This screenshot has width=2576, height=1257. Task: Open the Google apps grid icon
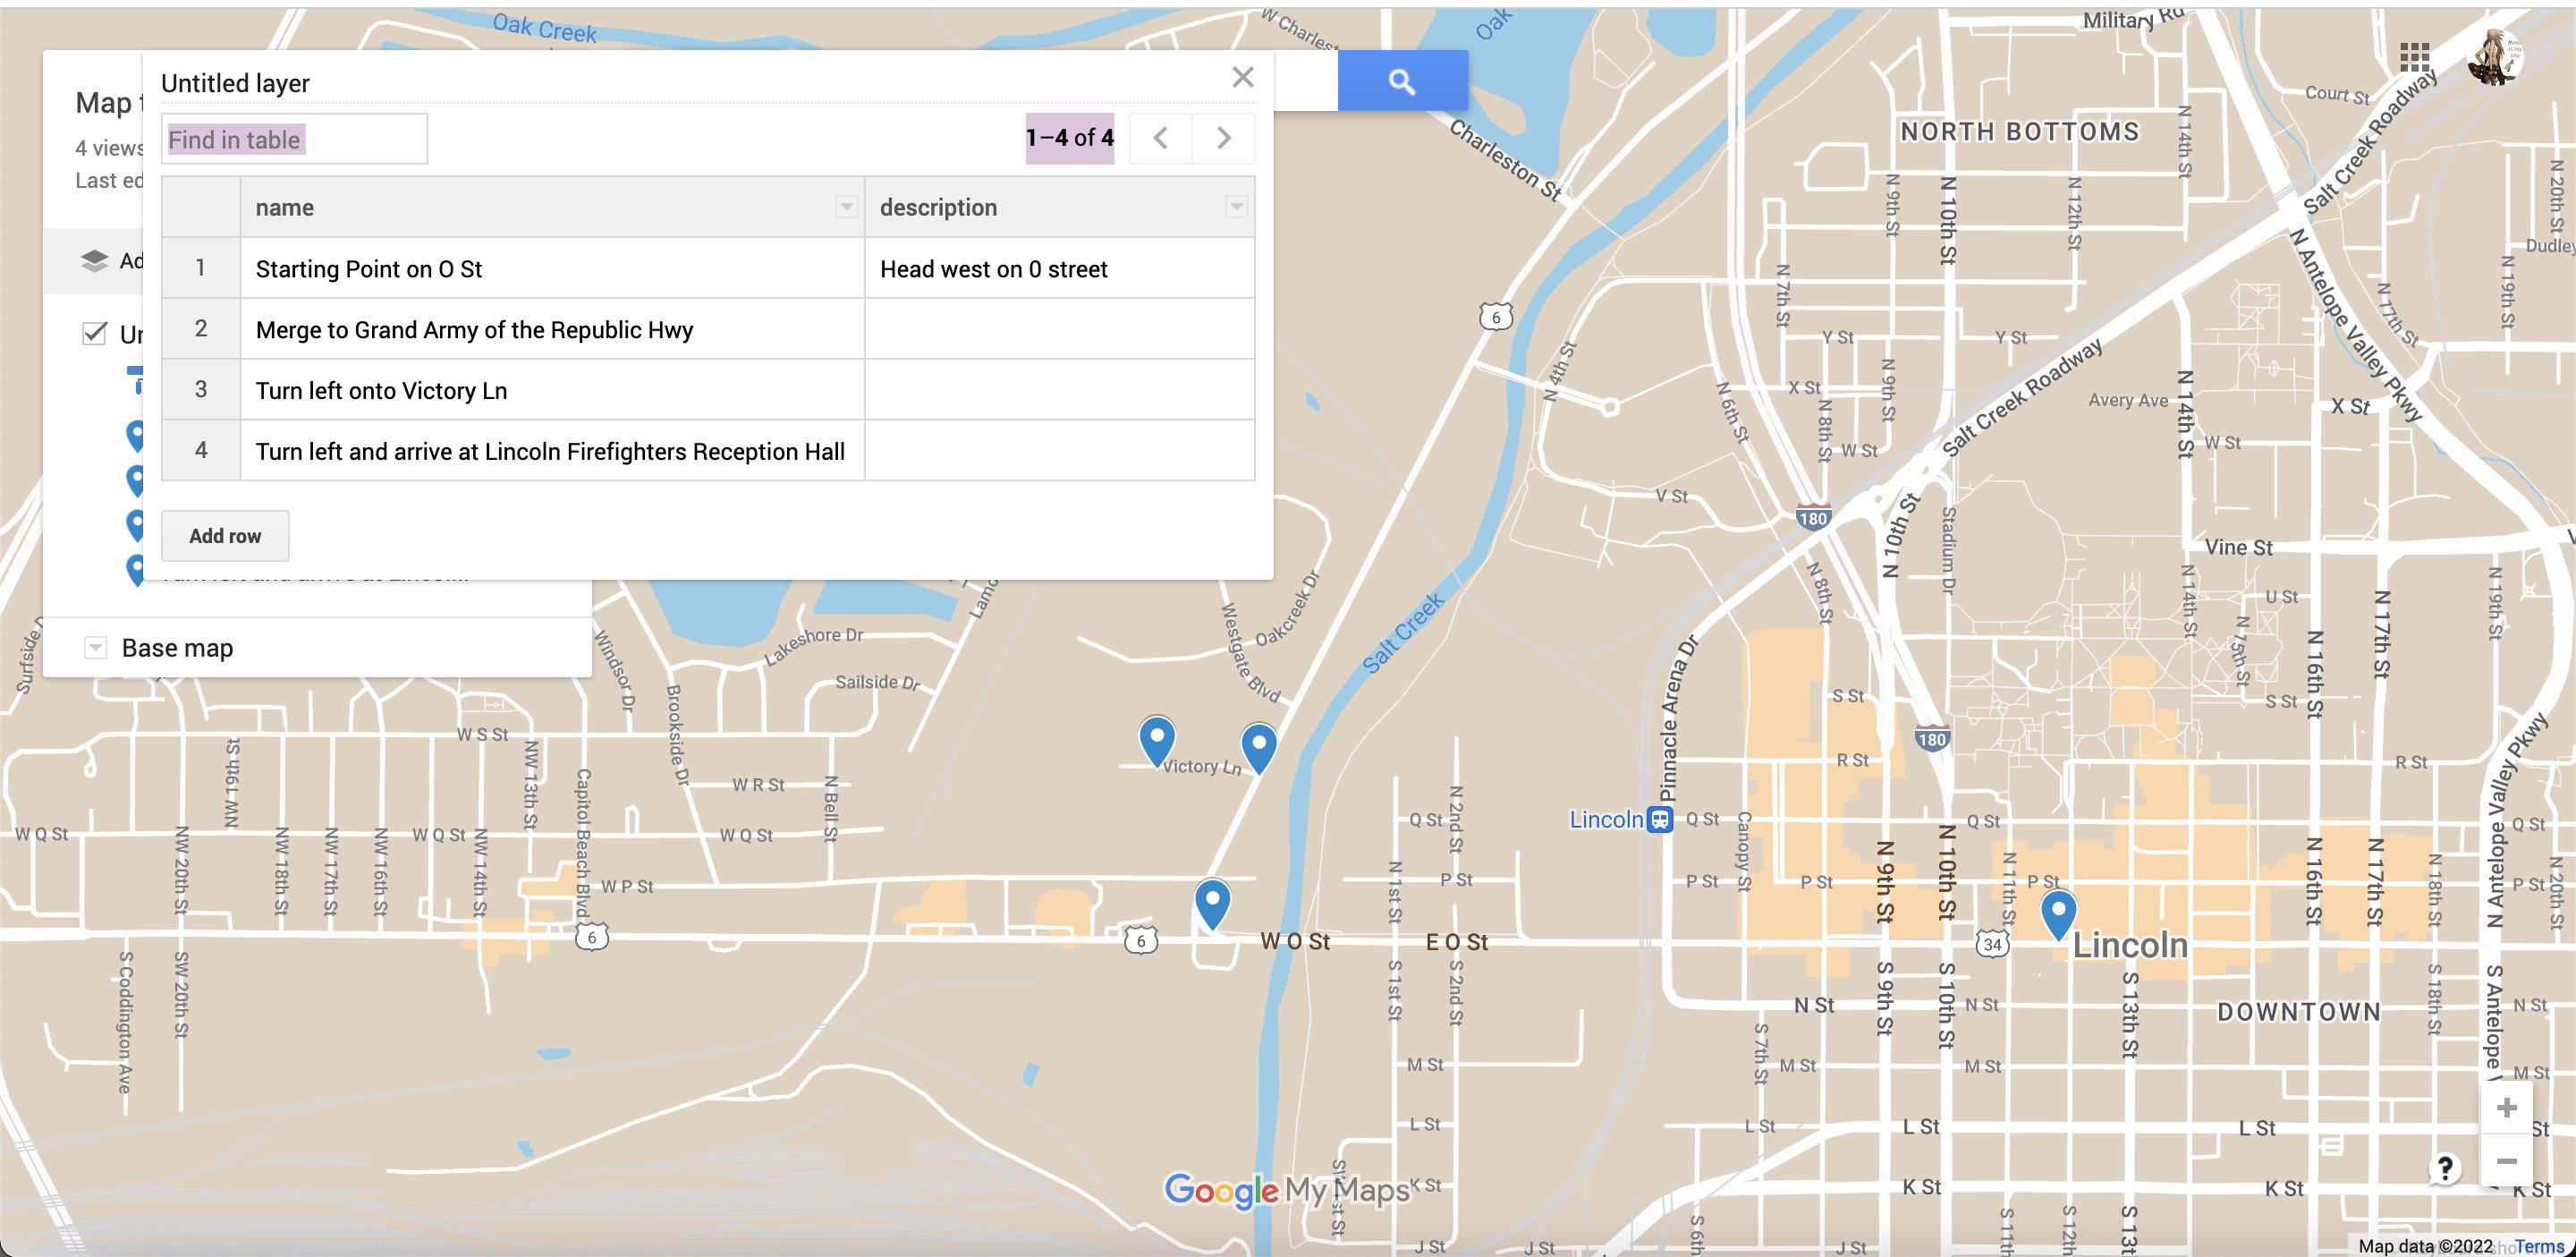pyautogui.click(x=2415, y=57)
